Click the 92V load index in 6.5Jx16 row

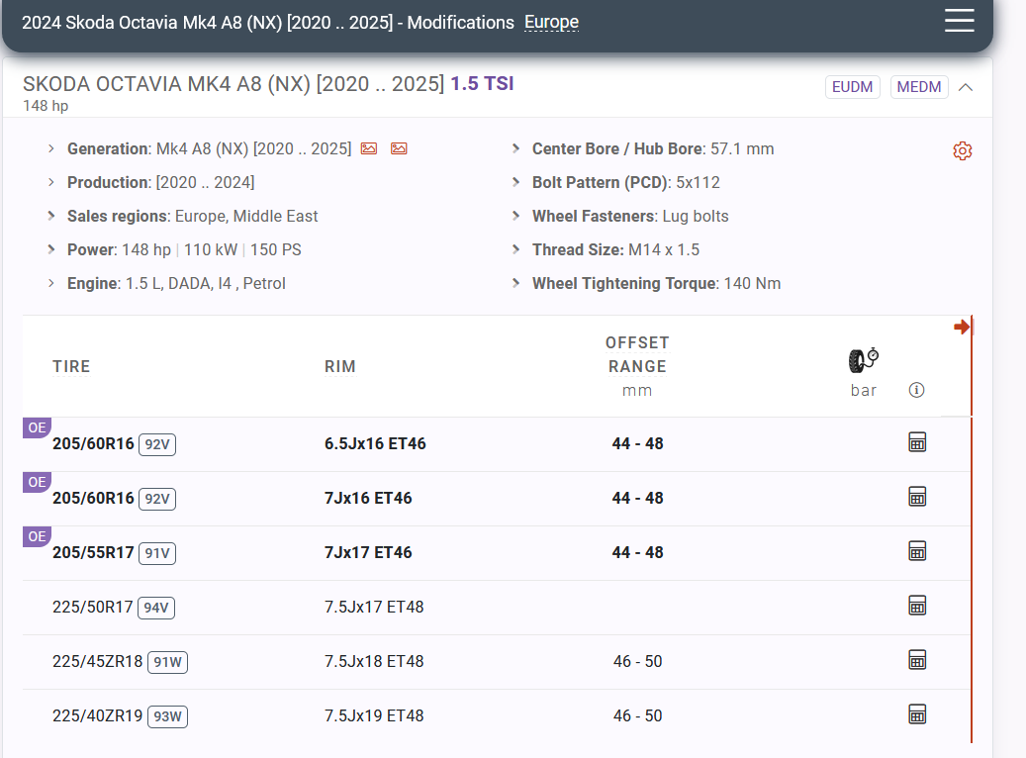(x=157, y=444)
